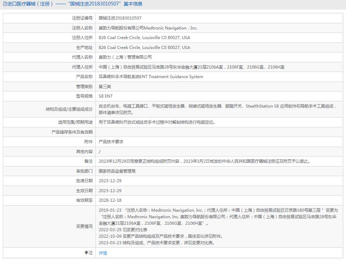Select attachment value 产品技术要求
The width and height of the screenshot is (346, 261).
[111, 142]
